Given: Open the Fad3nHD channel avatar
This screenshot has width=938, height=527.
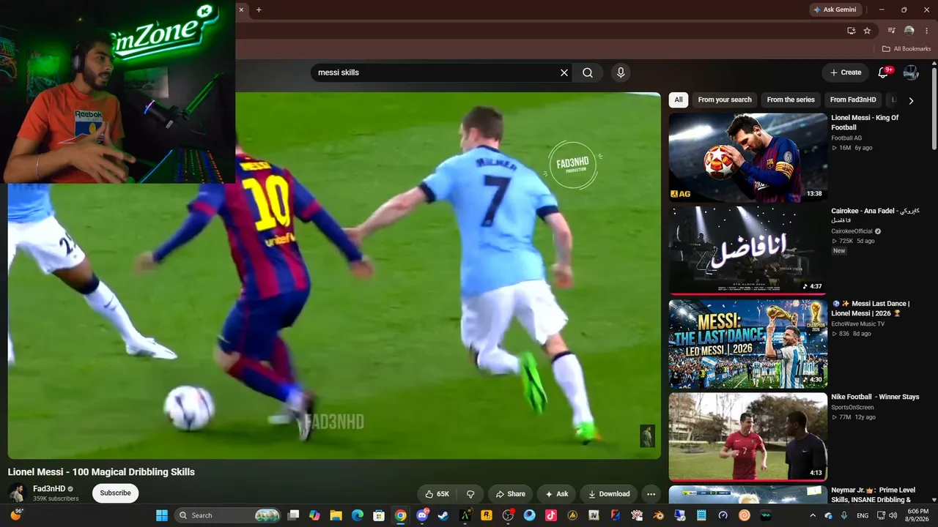Looking at the screenshot, I should pos(18,493).
